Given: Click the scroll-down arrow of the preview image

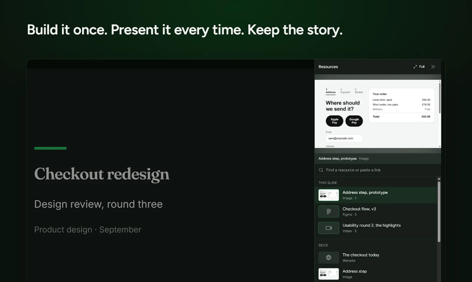Looking at the screenshot, I should 440,146.
